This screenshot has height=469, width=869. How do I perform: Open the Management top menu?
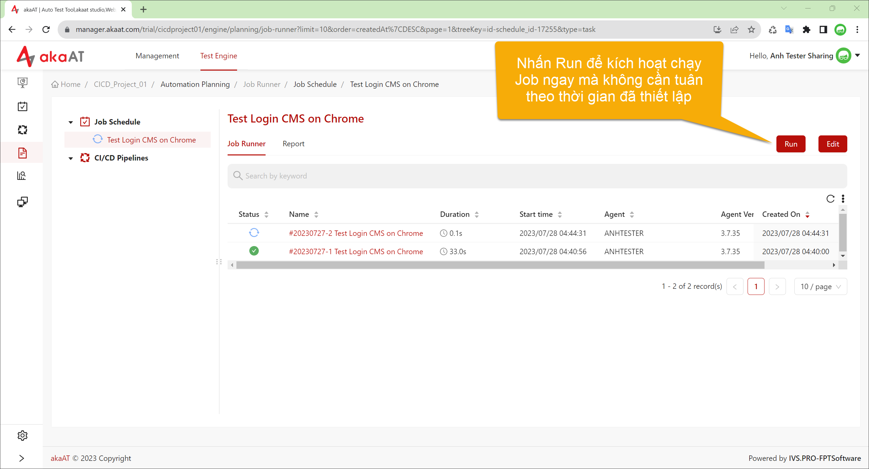click(157, 56)
